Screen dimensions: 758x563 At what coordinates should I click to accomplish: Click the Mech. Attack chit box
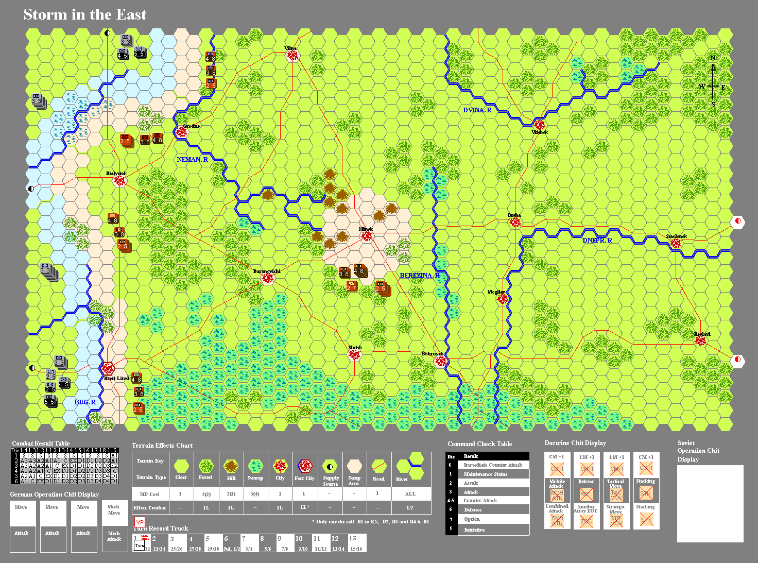coord(114,539)
